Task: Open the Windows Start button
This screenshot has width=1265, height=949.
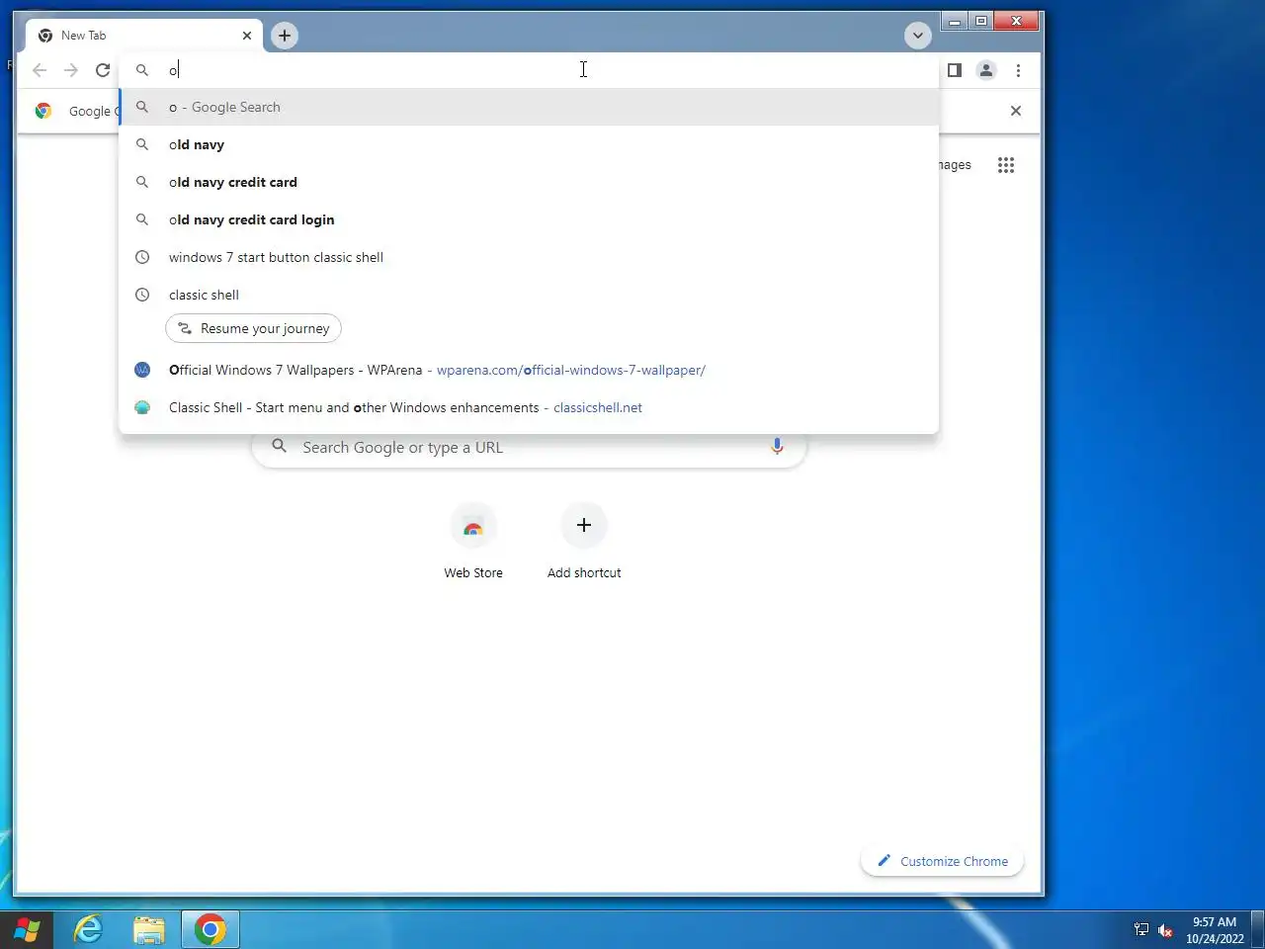Action: (x=27, y=930)
